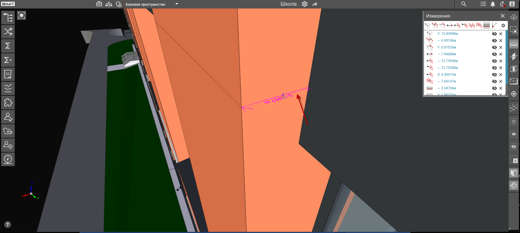Open the model tree structure panel
The width and height of the screenshot is (520, 233).
click(8, 18)
